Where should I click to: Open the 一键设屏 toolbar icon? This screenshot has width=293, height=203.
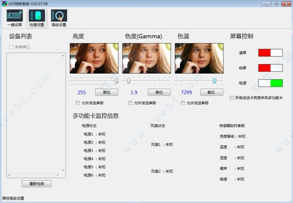tap(15, 18)
